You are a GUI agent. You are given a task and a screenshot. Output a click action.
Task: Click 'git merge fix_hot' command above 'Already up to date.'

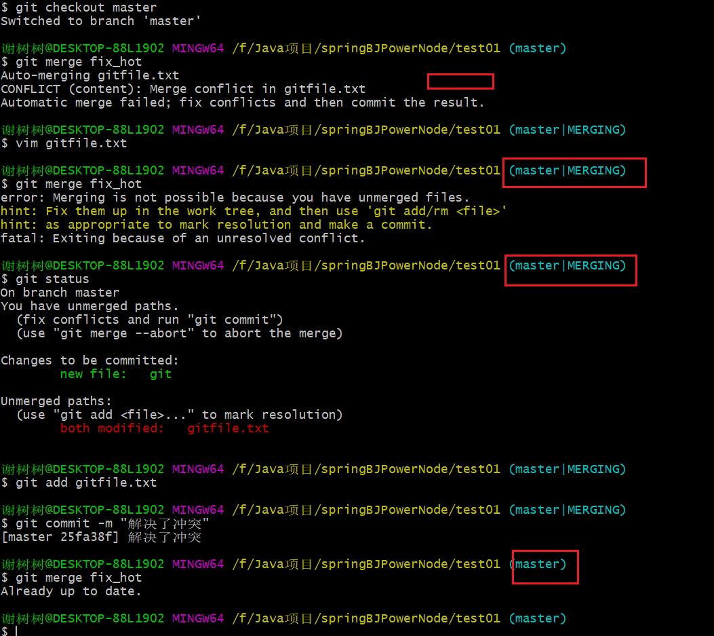pyautogui.click(x=71, y=578)
